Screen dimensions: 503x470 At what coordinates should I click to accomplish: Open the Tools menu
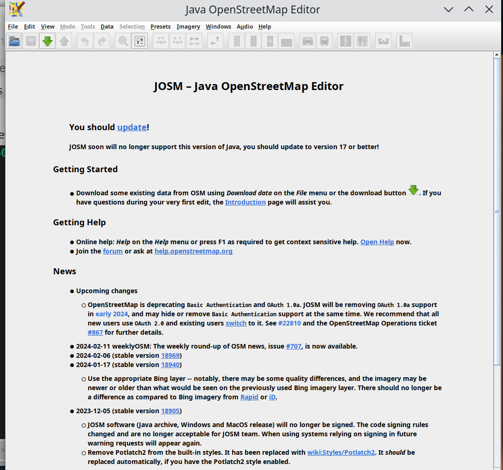(88, 27)
